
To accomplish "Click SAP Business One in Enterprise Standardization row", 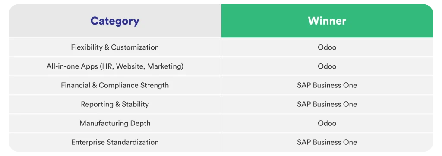I will click(x=327, y=142).
